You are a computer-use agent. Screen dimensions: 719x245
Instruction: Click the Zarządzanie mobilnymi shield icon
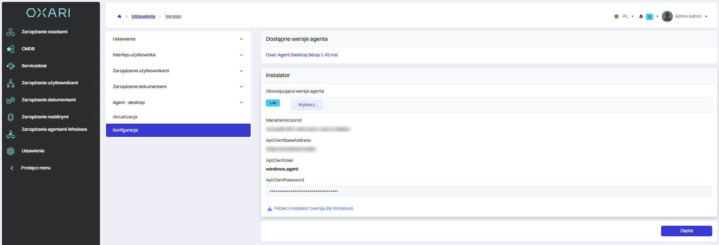pyautogui.click(x=11, y=117)
